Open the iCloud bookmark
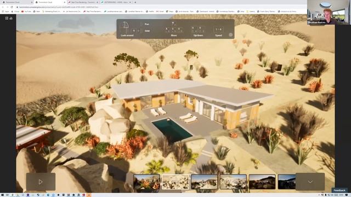This screenshot has width=351, height=197. click(15, 11)
